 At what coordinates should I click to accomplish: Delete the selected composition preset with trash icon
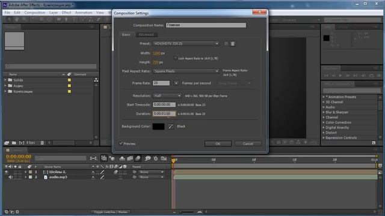click(x=233, y=44)
